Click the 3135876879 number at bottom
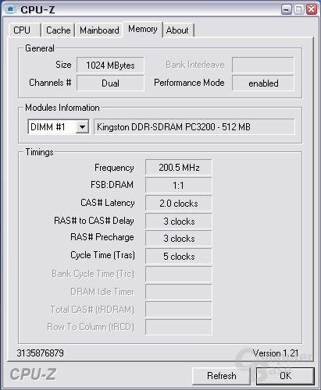The width and height of the screenshot is (321, 390). (41, 353)
